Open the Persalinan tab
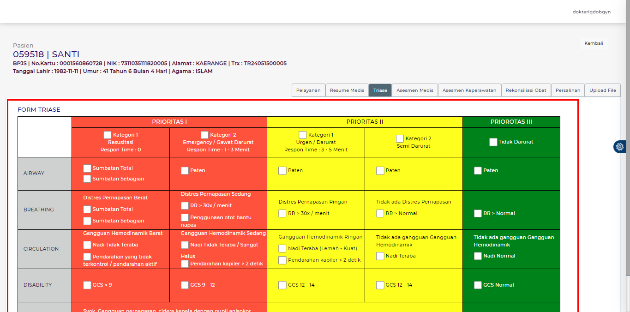 [x=567, y=90]
